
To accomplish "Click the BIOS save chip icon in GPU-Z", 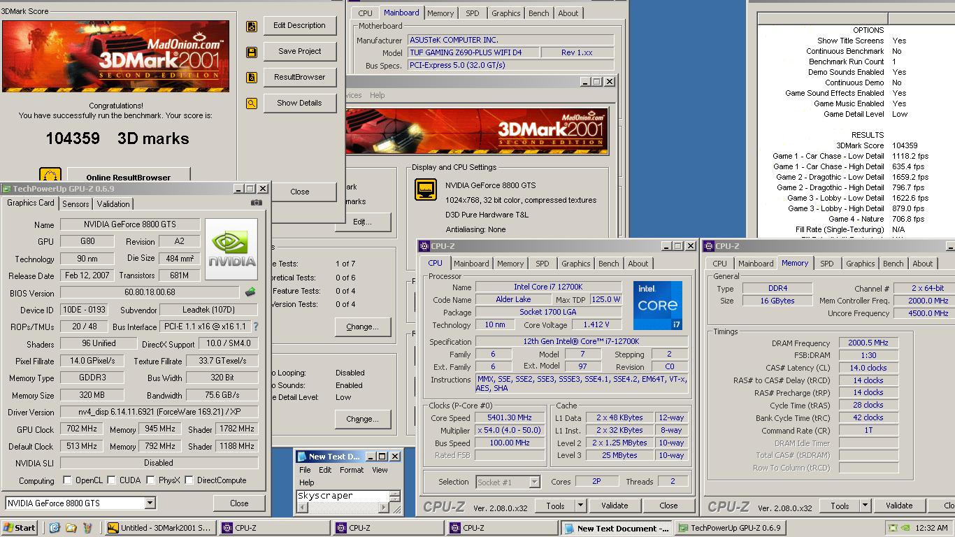I will 250,292.
